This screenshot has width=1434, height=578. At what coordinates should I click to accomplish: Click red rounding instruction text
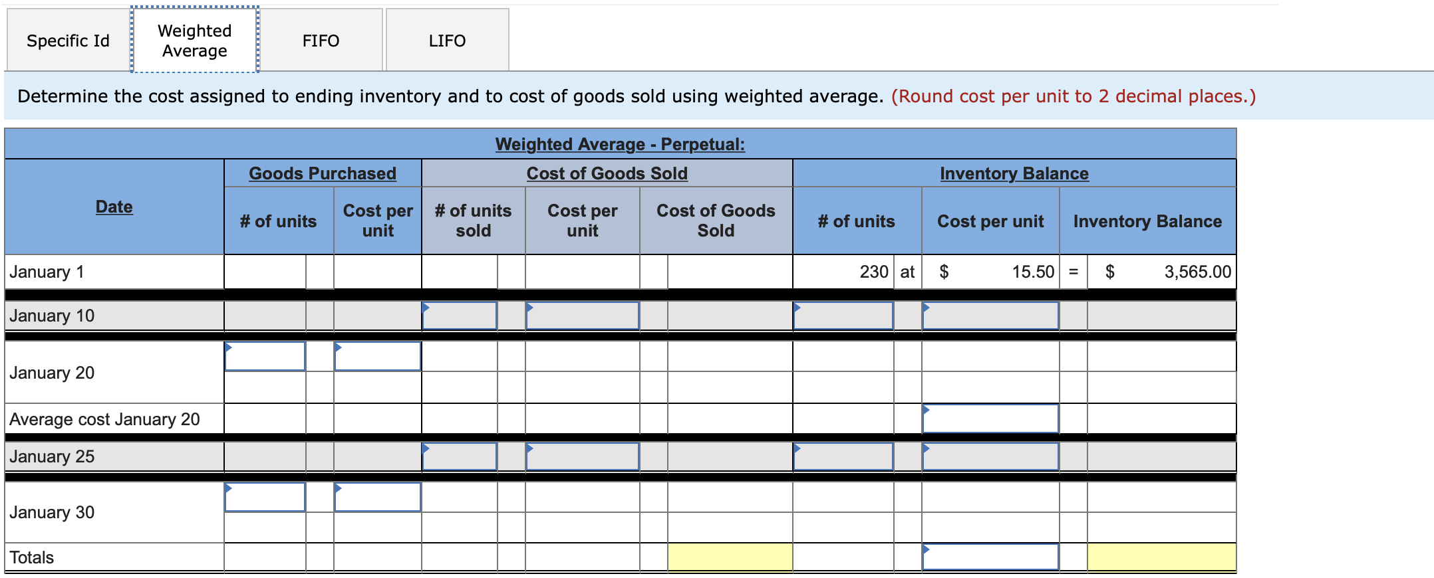(1074, 96)
